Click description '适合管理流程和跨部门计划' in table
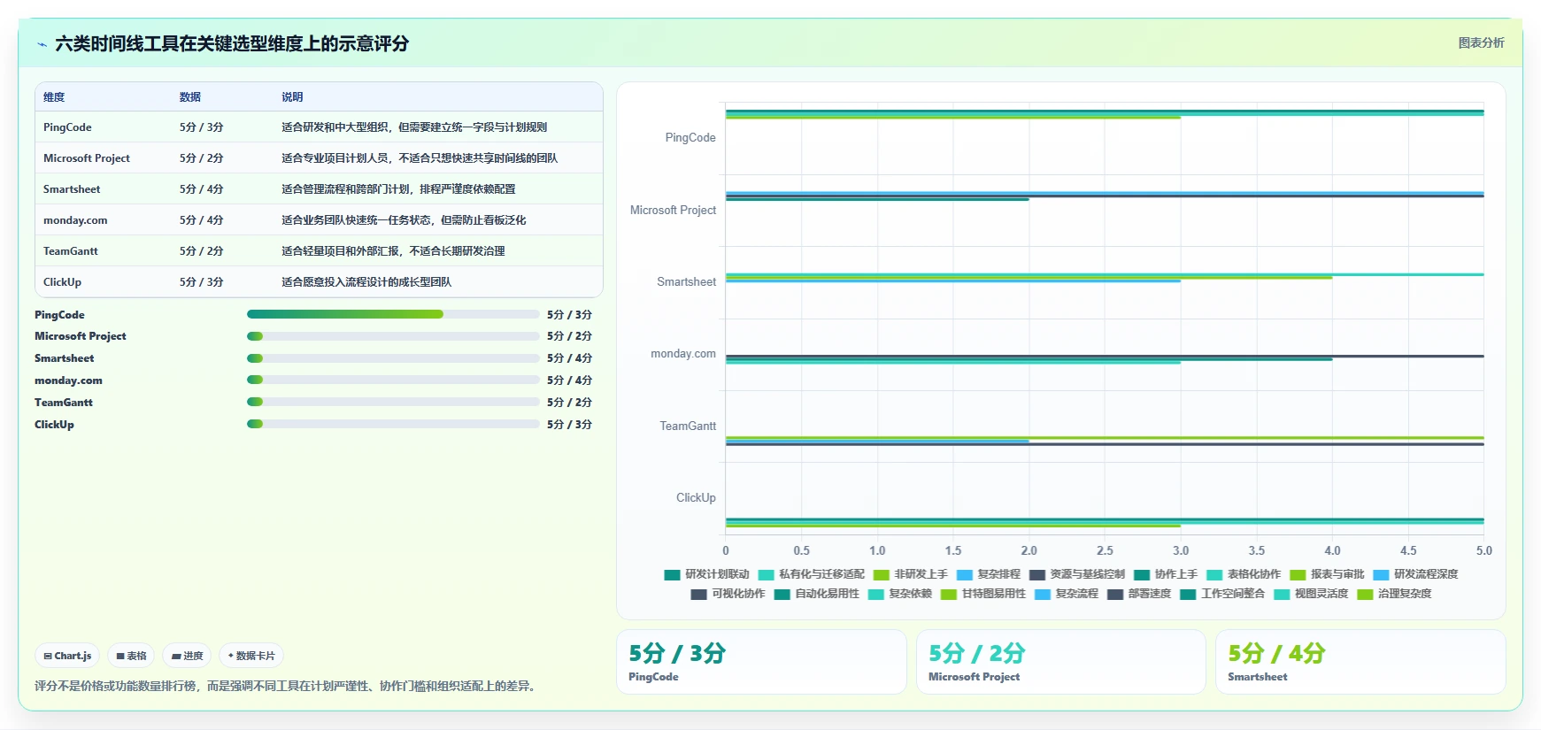The image size is (1541, 730). coord(398,189)
